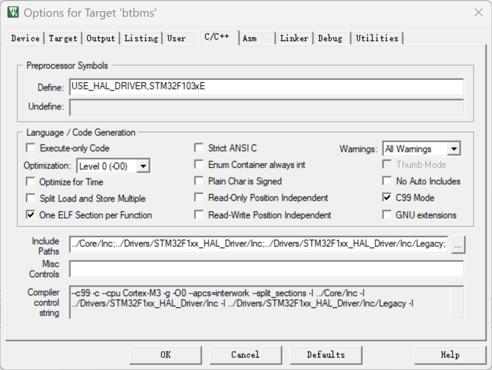Close the Options for Target dialog
This screenshot has width=492, height=370.
click(478, 13)
